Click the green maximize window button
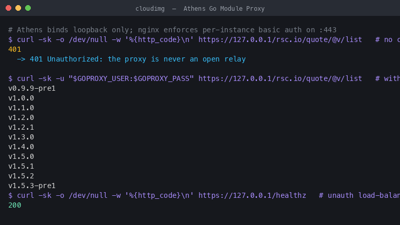This screenshot has width=400, height=225. [28, 8]
